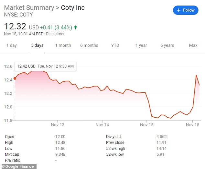
Task: Open the Disclaimer link
Action: click(x=56, y=34)
